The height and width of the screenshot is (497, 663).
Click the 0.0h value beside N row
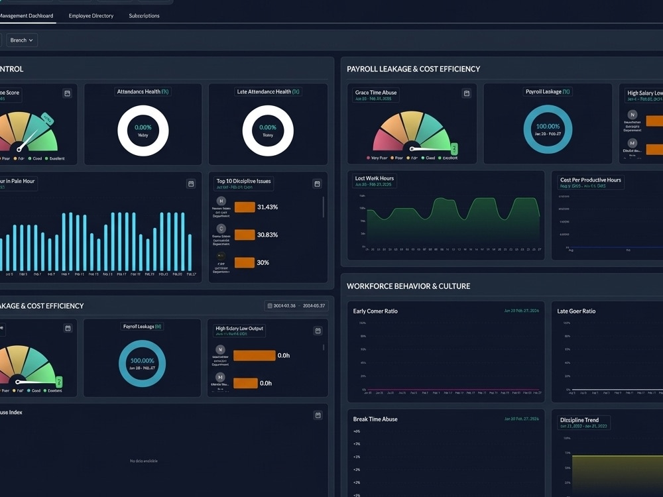coord(284,355)
